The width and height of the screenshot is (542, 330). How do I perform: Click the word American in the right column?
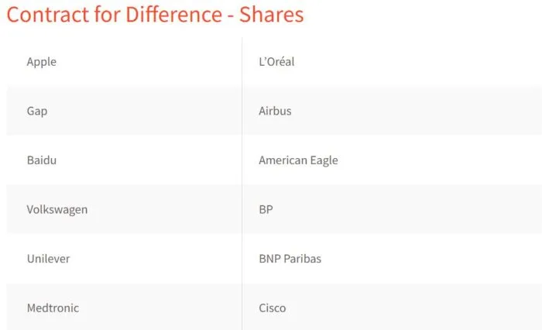(x=283, y=160)
